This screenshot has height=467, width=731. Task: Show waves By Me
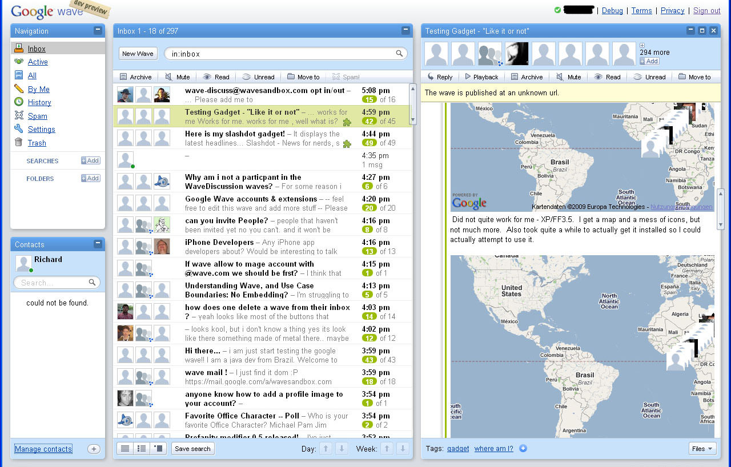point(39,89)
